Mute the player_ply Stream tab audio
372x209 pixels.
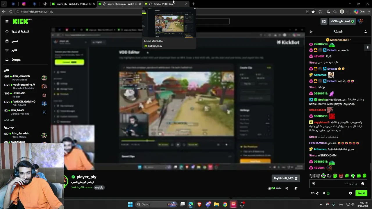pyautogui.click(x=104, y=4)
